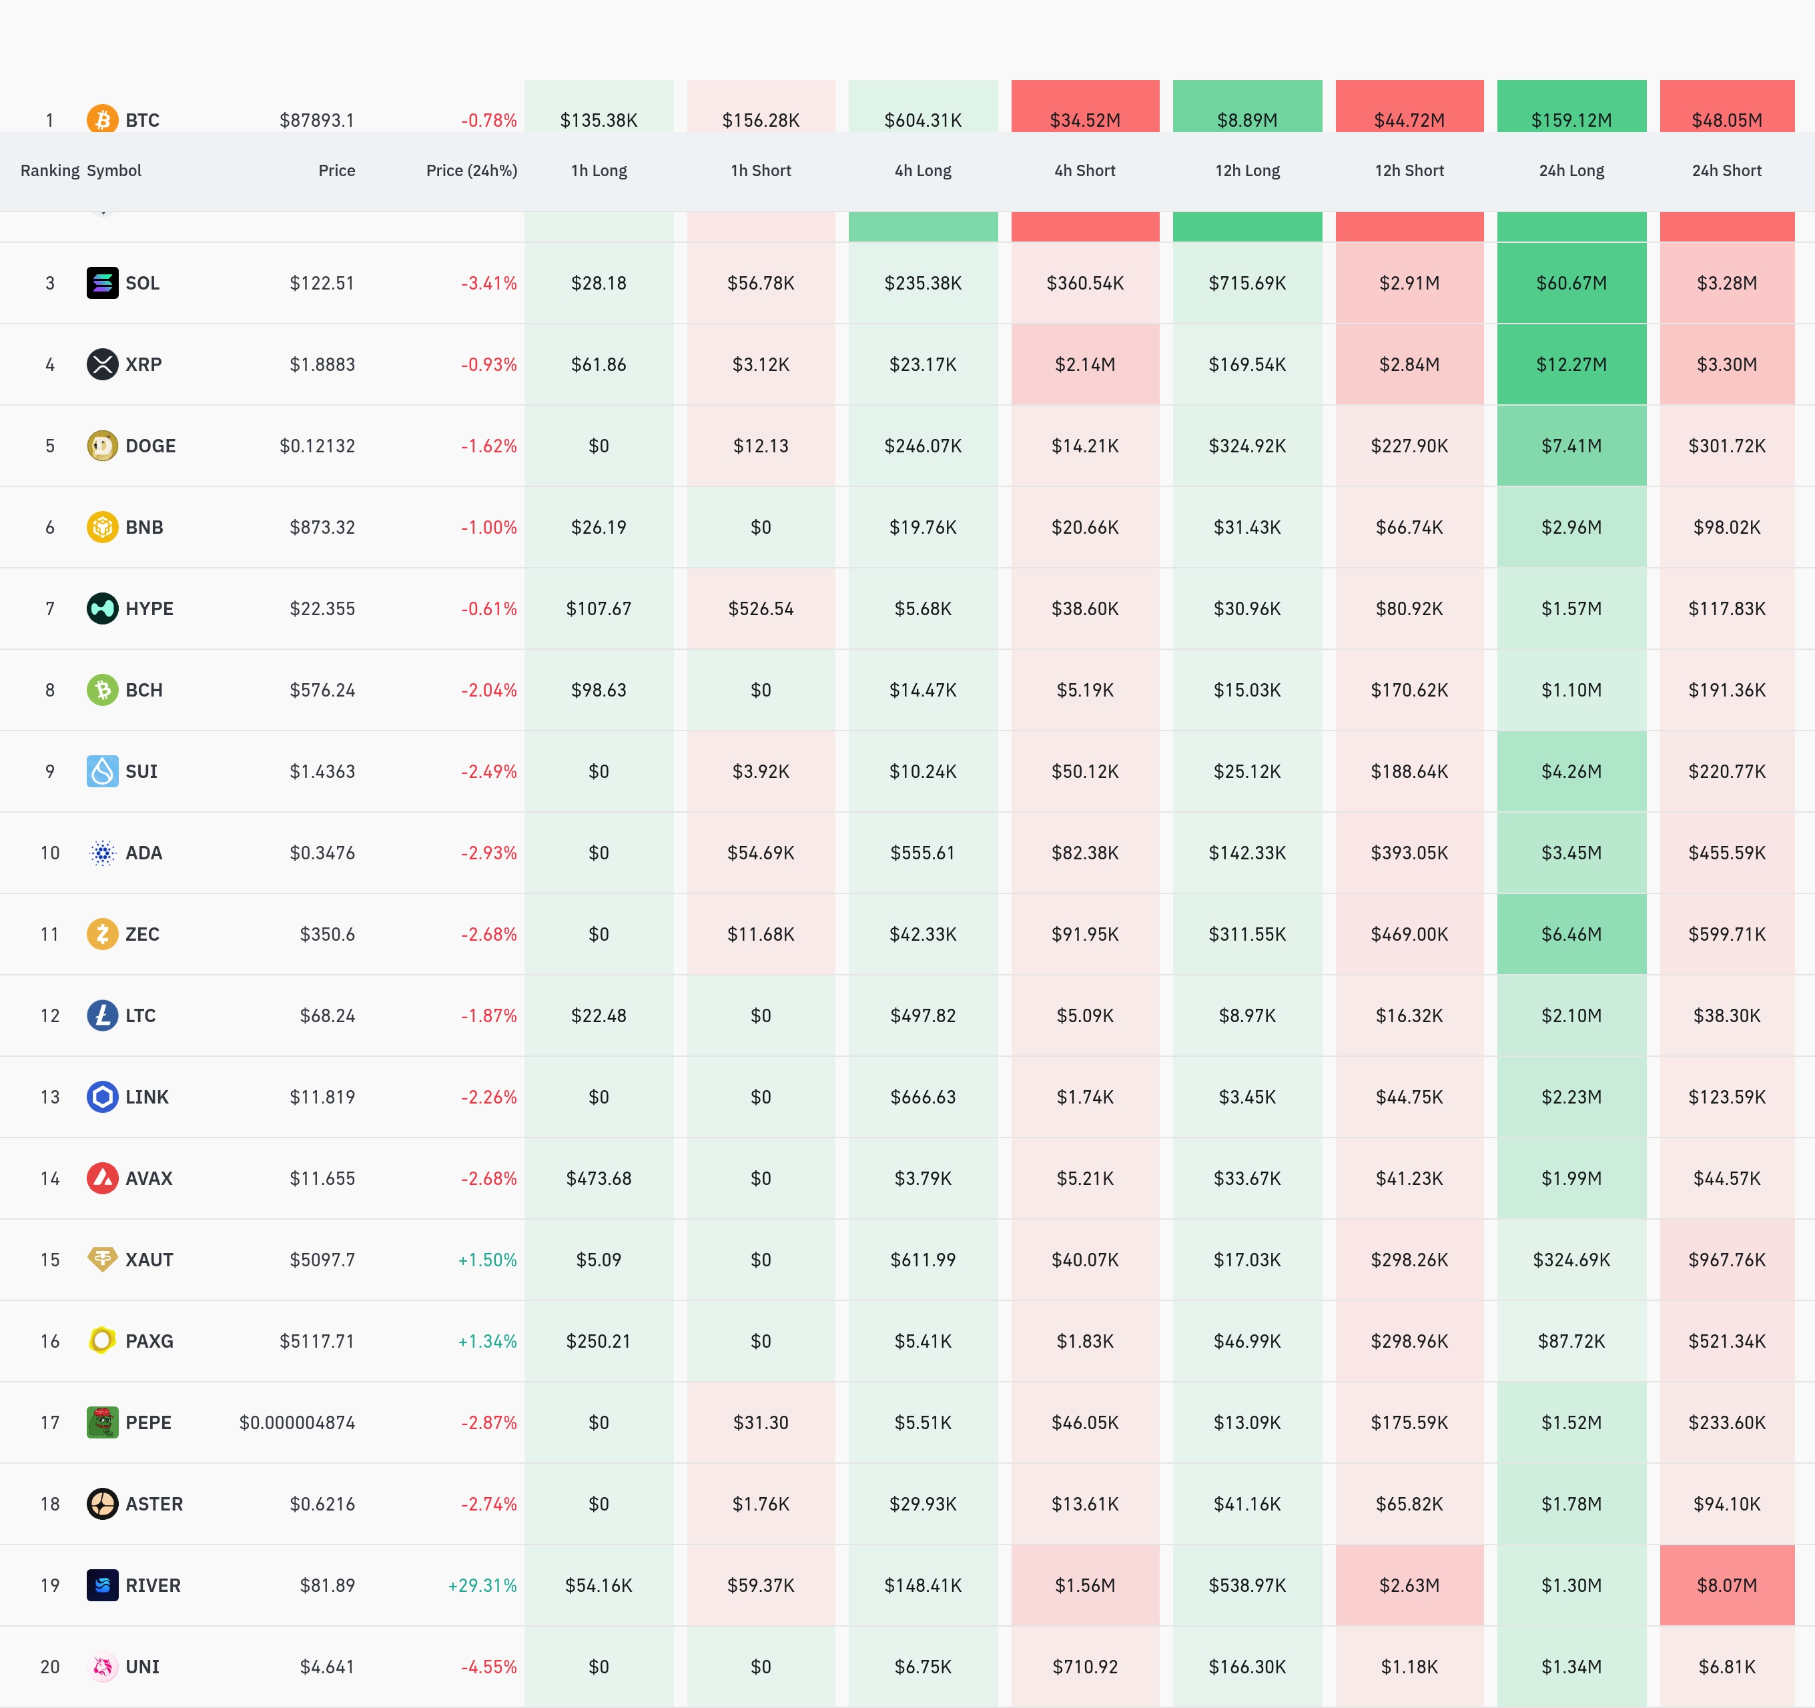Click the Uniswap UNI unicorn icon
Screen dimensions: 1815x1708
[x=102, y=1666]
